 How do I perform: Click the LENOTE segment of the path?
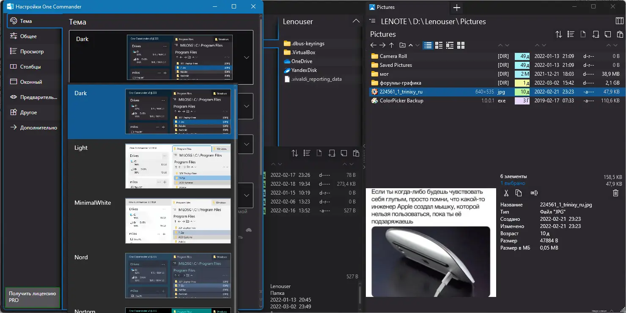point(393,22)
